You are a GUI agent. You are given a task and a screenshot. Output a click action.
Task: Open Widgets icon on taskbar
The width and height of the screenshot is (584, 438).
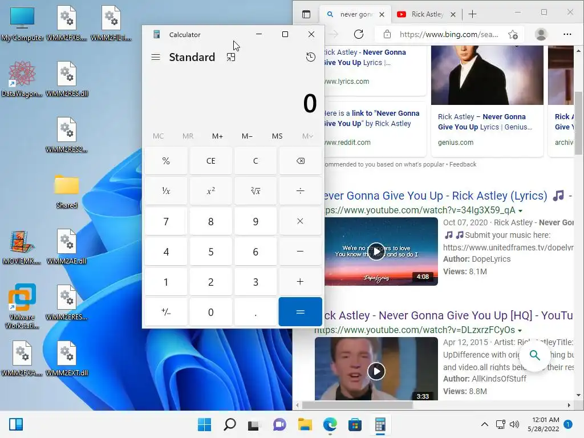pyautogui.click(x=16, y=424)
